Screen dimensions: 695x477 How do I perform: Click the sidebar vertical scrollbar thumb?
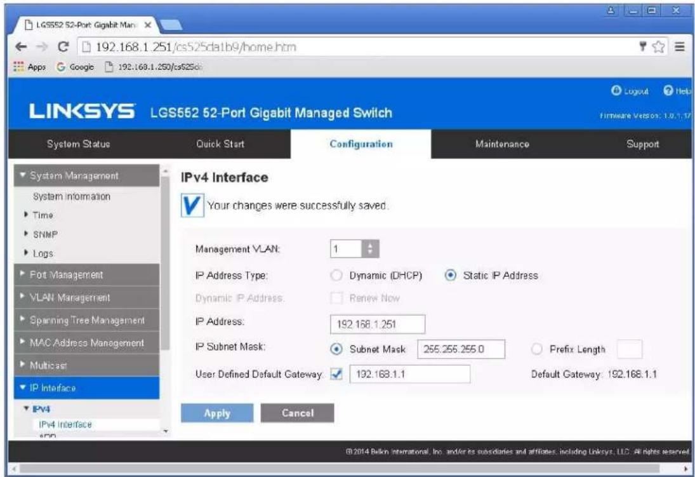pos(165,263)
